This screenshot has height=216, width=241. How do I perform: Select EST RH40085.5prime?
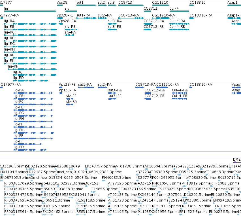pos(104,181)
